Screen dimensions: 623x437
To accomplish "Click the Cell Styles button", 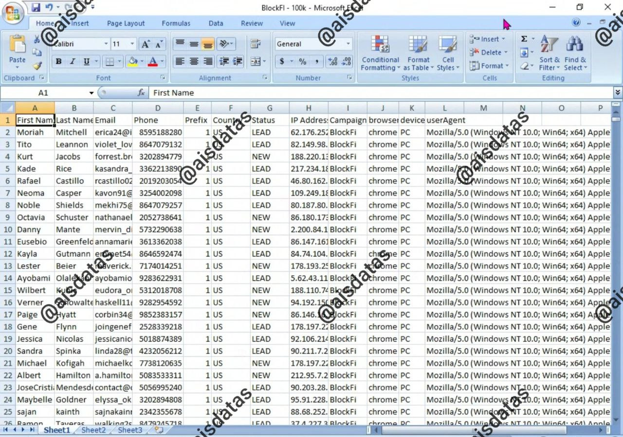I will point(448,53).
